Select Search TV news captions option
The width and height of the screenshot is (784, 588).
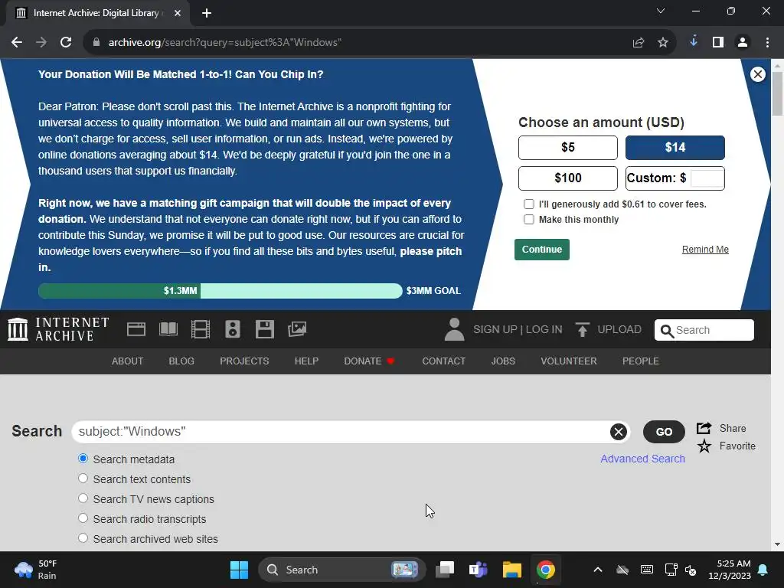83,498
